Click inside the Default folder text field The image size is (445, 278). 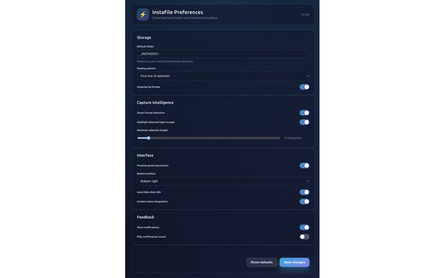point(223,54)
